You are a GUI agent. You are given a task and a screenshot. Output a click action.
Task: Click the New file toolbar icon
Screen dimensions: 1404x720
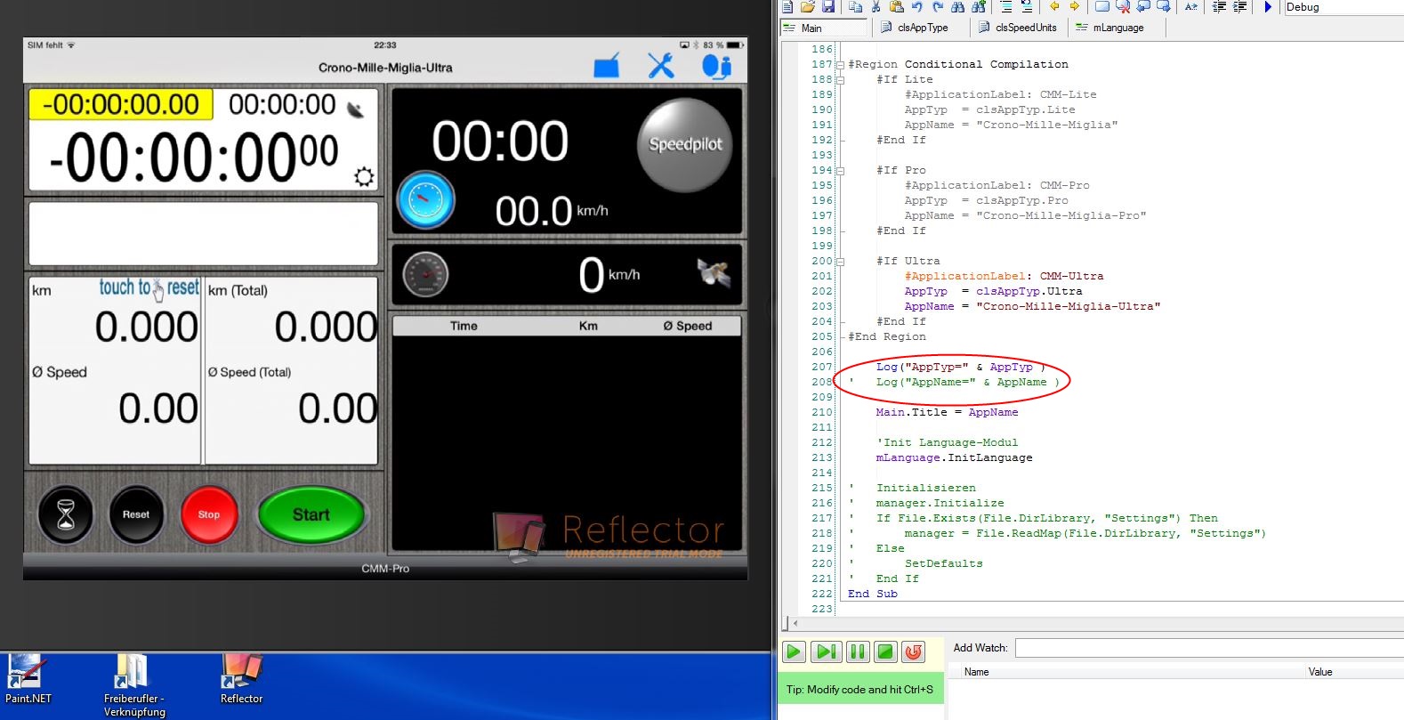(x=787, y=6)
